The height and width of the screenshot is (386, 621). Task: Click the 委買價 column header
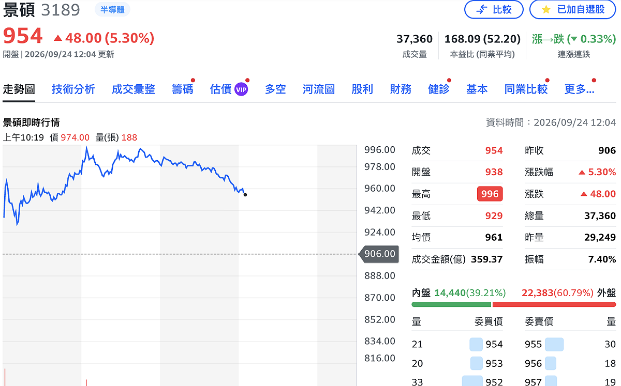[x=489, y=321]
